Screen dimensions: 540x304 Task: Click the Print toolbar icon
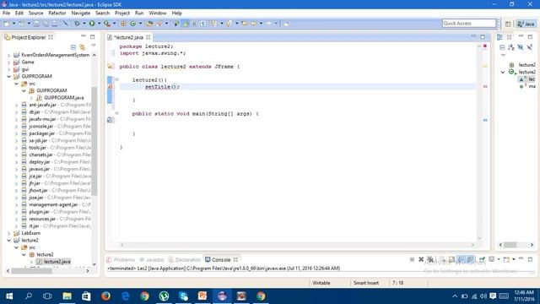(55, 24)
